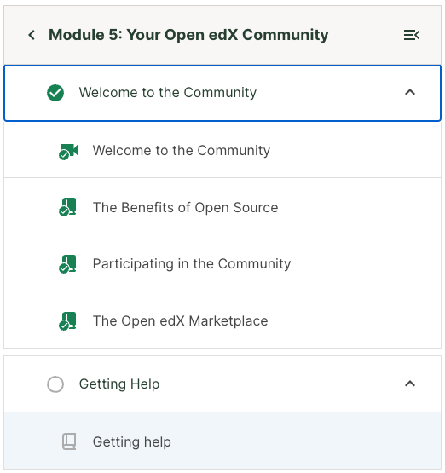Click the book icon beside The Open edX Marketplace

tap(67, 321)
